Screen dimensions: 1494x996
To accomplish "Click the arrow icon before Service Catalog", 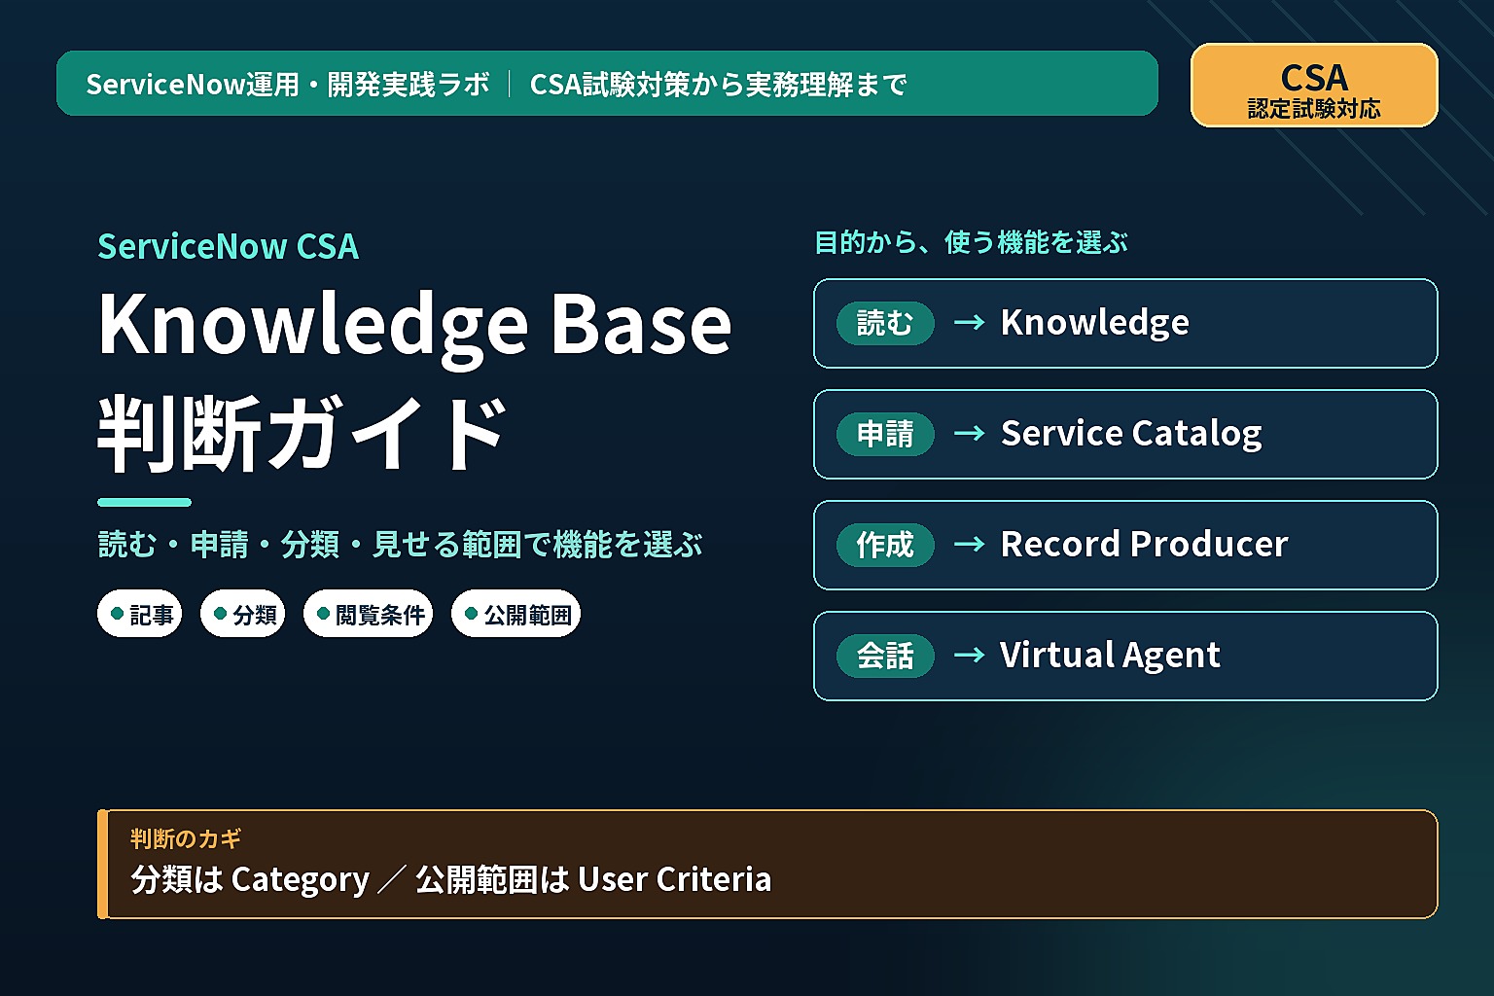I will 969,433.
